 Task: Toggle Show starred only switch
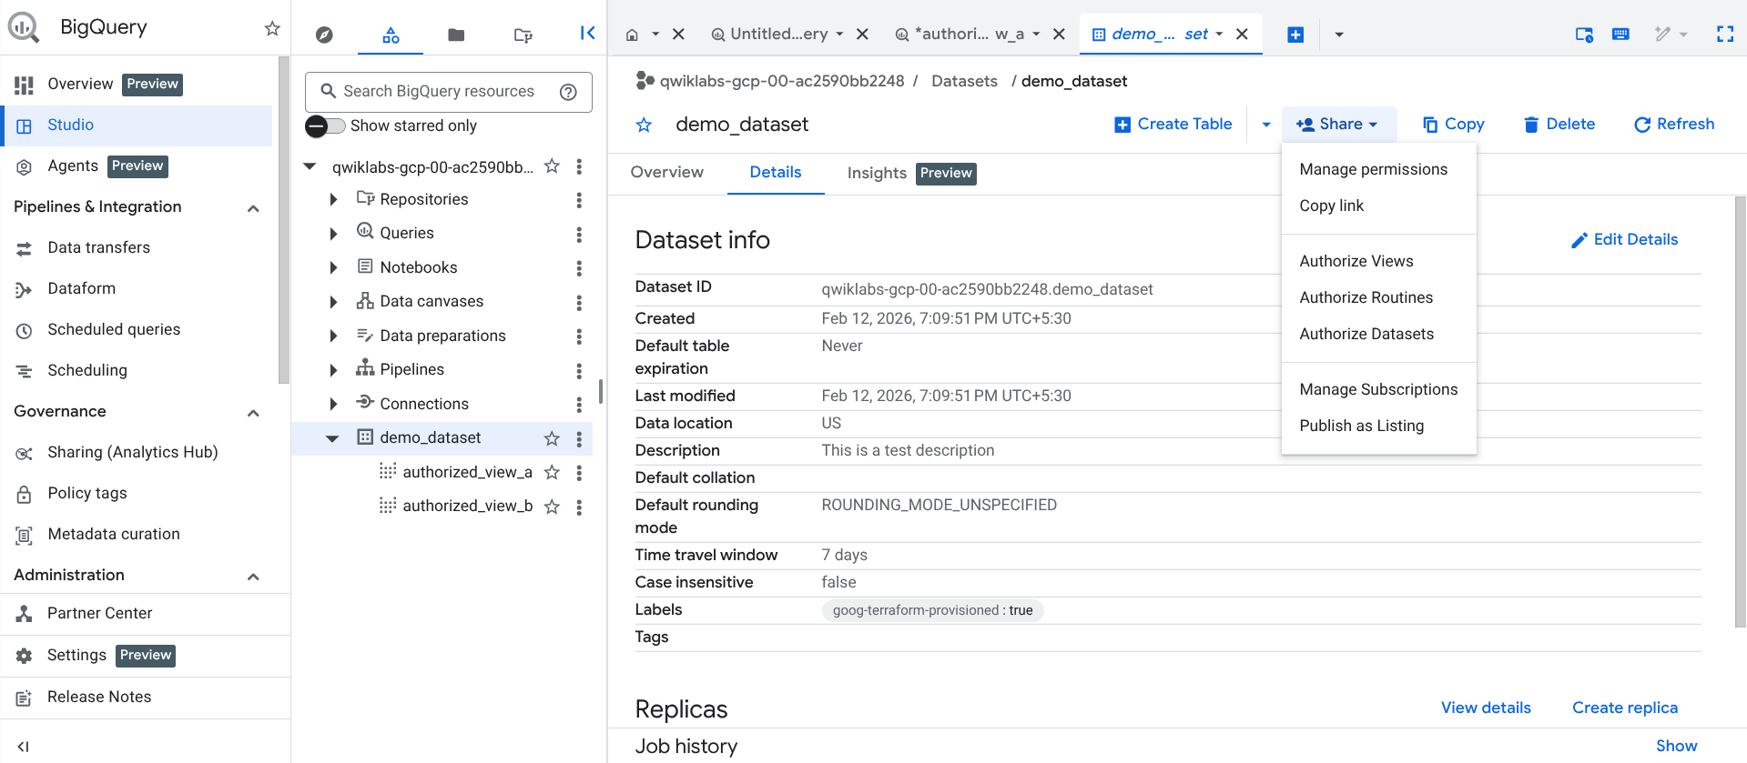pos(325,126)
